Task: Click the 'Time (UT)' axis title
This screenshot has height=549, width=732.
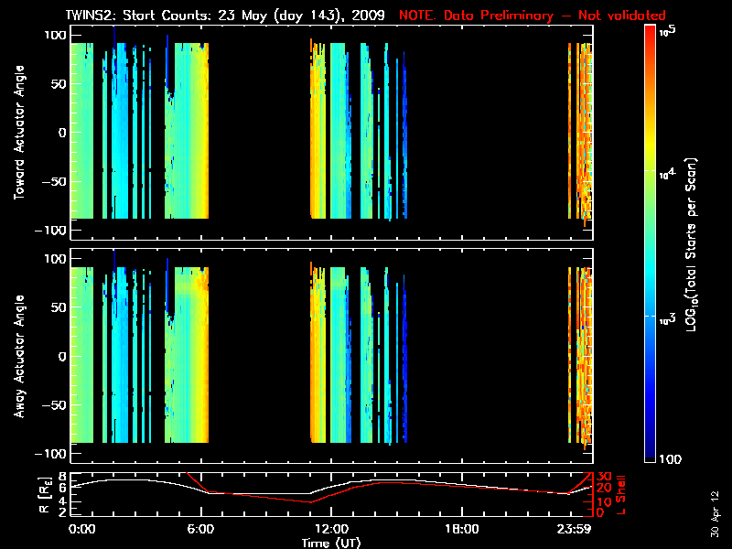Action: 331,543
